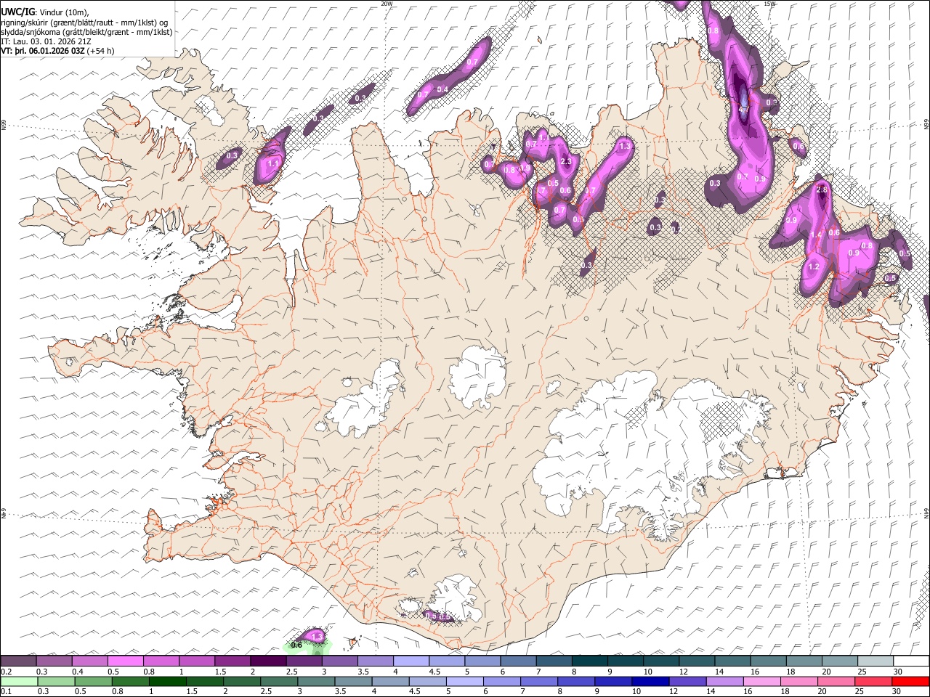Image resolution: width=930 pixels, height=697 pixels.
Task: Pick the light lavender swatch between 4 and 4.5, top scale
Action: tap(411, 661)
